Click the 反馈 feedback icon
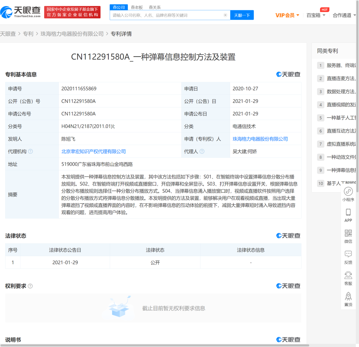The width and height of the screenshot is (359, 347). point(348,254)
